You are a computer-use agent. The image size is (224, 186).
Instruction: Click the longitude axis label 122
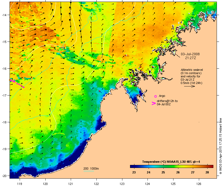[96, 184]
